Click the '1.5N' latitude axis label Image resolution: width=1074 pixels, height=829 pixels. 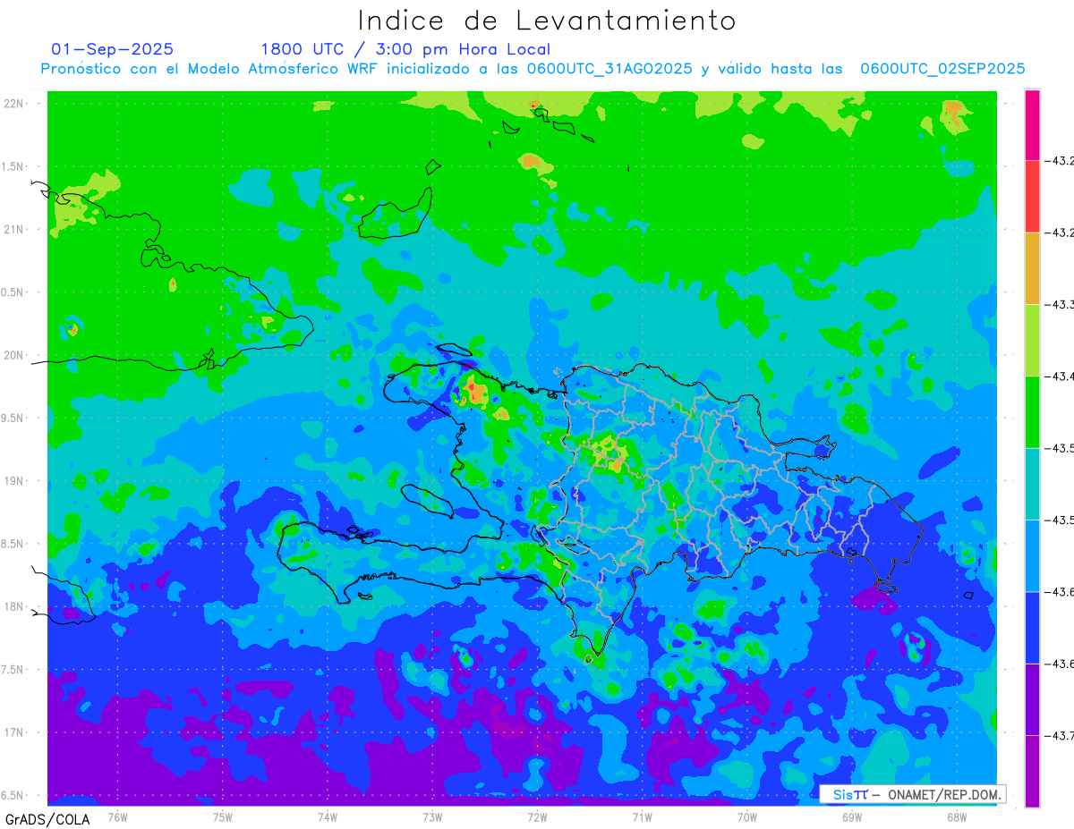click(x=13, y=167)
